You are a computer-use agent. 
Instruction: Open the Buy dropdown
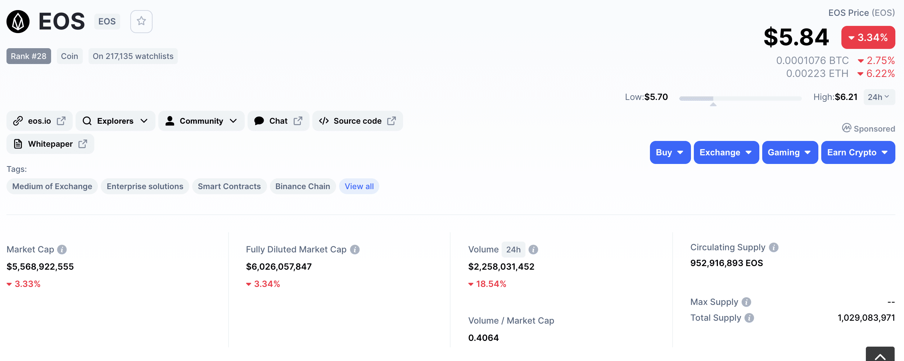pyautogui.click(x=670, y=152)
